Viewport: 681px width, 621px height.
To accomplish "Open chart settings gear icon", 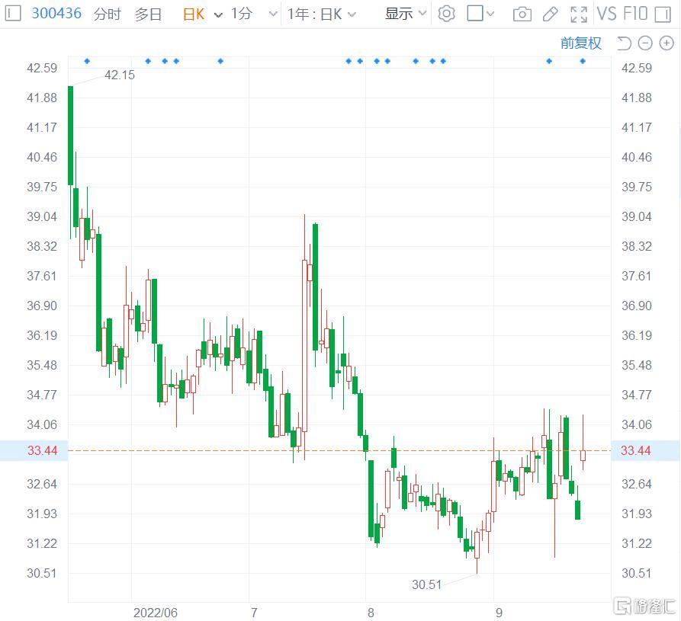I will click(x=446, y=14).
